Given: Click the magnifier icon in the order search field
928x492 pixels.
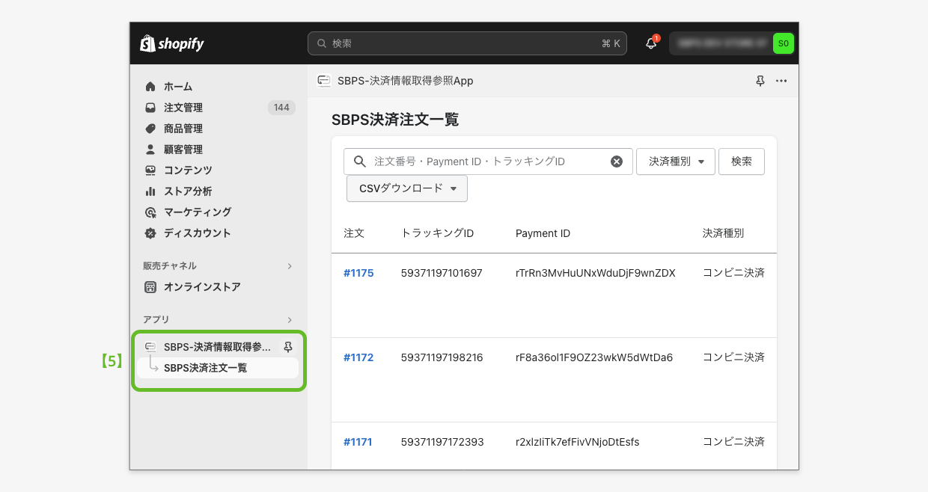Looking at the screenshot, I should pyautogui.click(x=359, y=162).
